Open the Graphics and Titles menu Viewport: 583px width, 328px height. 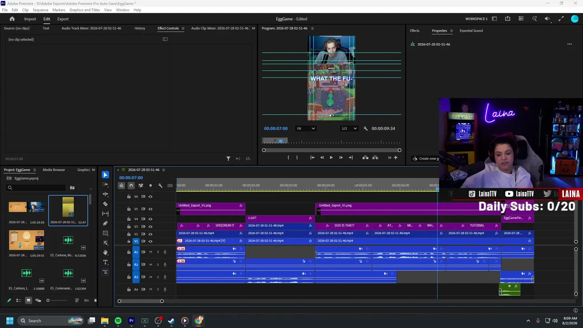pos(85,10)
